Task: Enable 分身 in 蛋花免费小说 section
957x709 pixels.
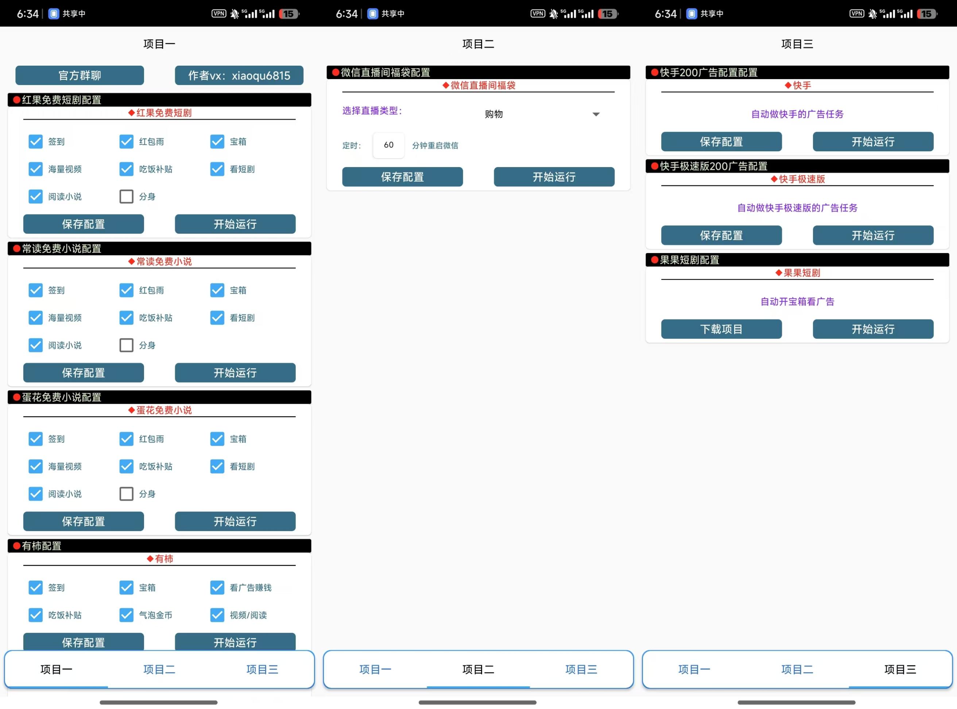Action: 127,494
